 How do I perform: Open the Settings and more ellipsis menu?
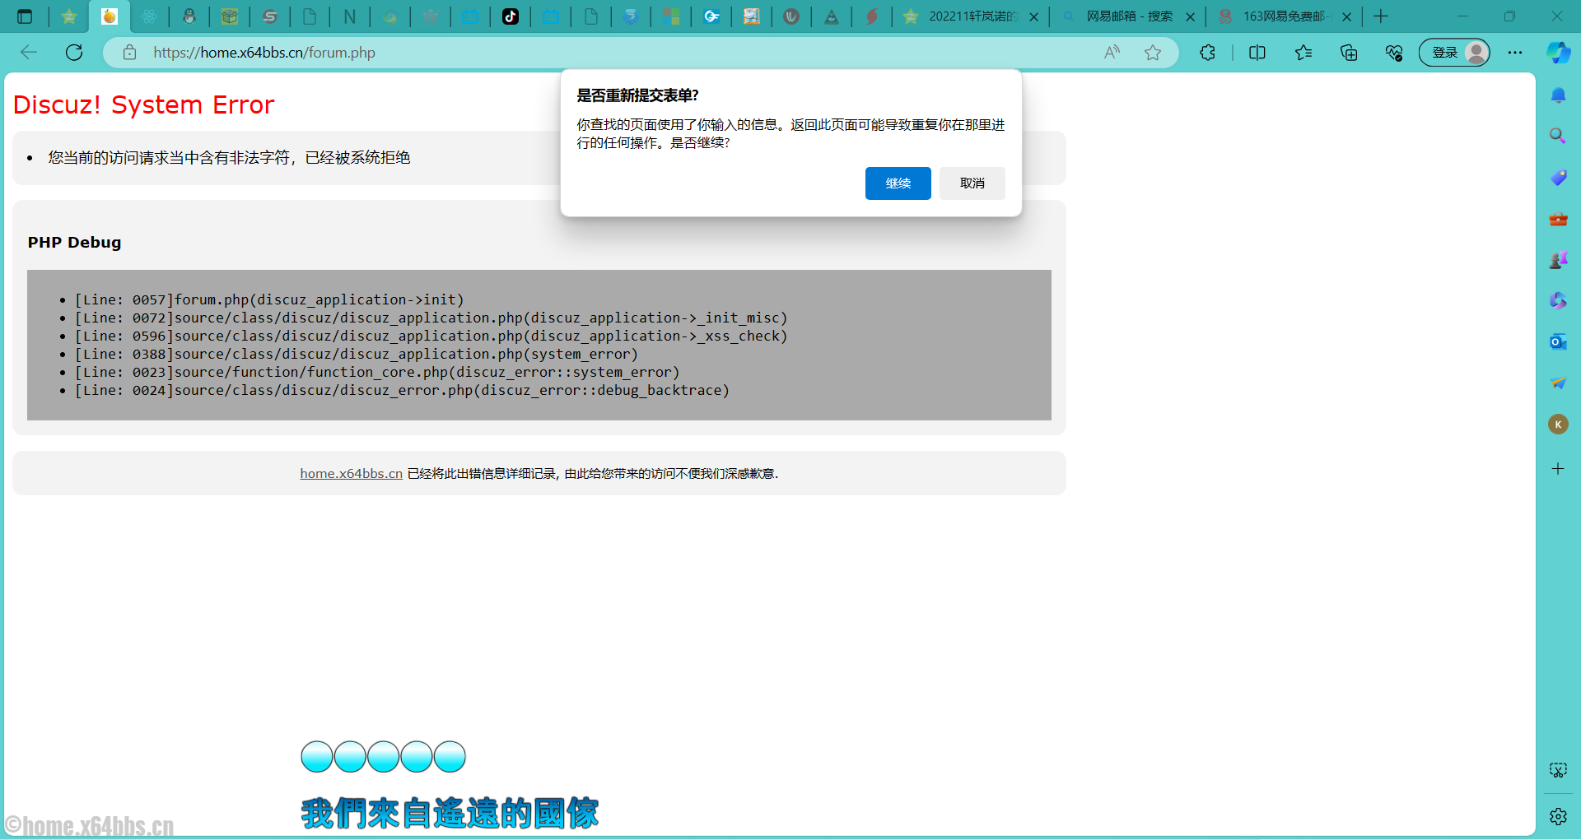tap(1515, 53)
